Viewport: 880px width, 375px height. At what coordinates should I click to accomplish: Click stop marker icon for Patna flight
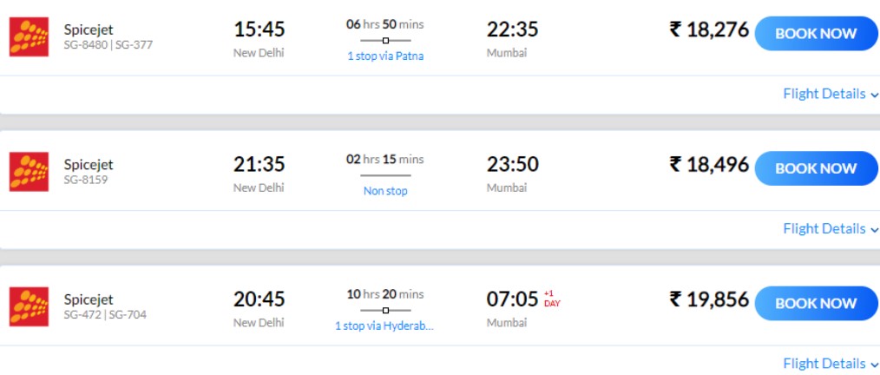385,40
